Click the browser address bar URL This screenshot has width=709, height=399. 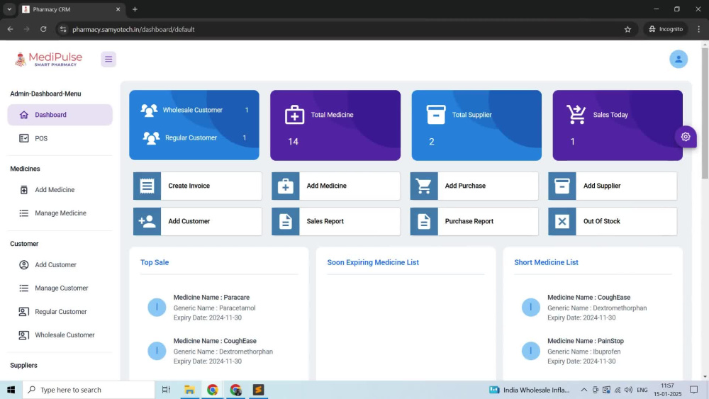coord(133,29)
